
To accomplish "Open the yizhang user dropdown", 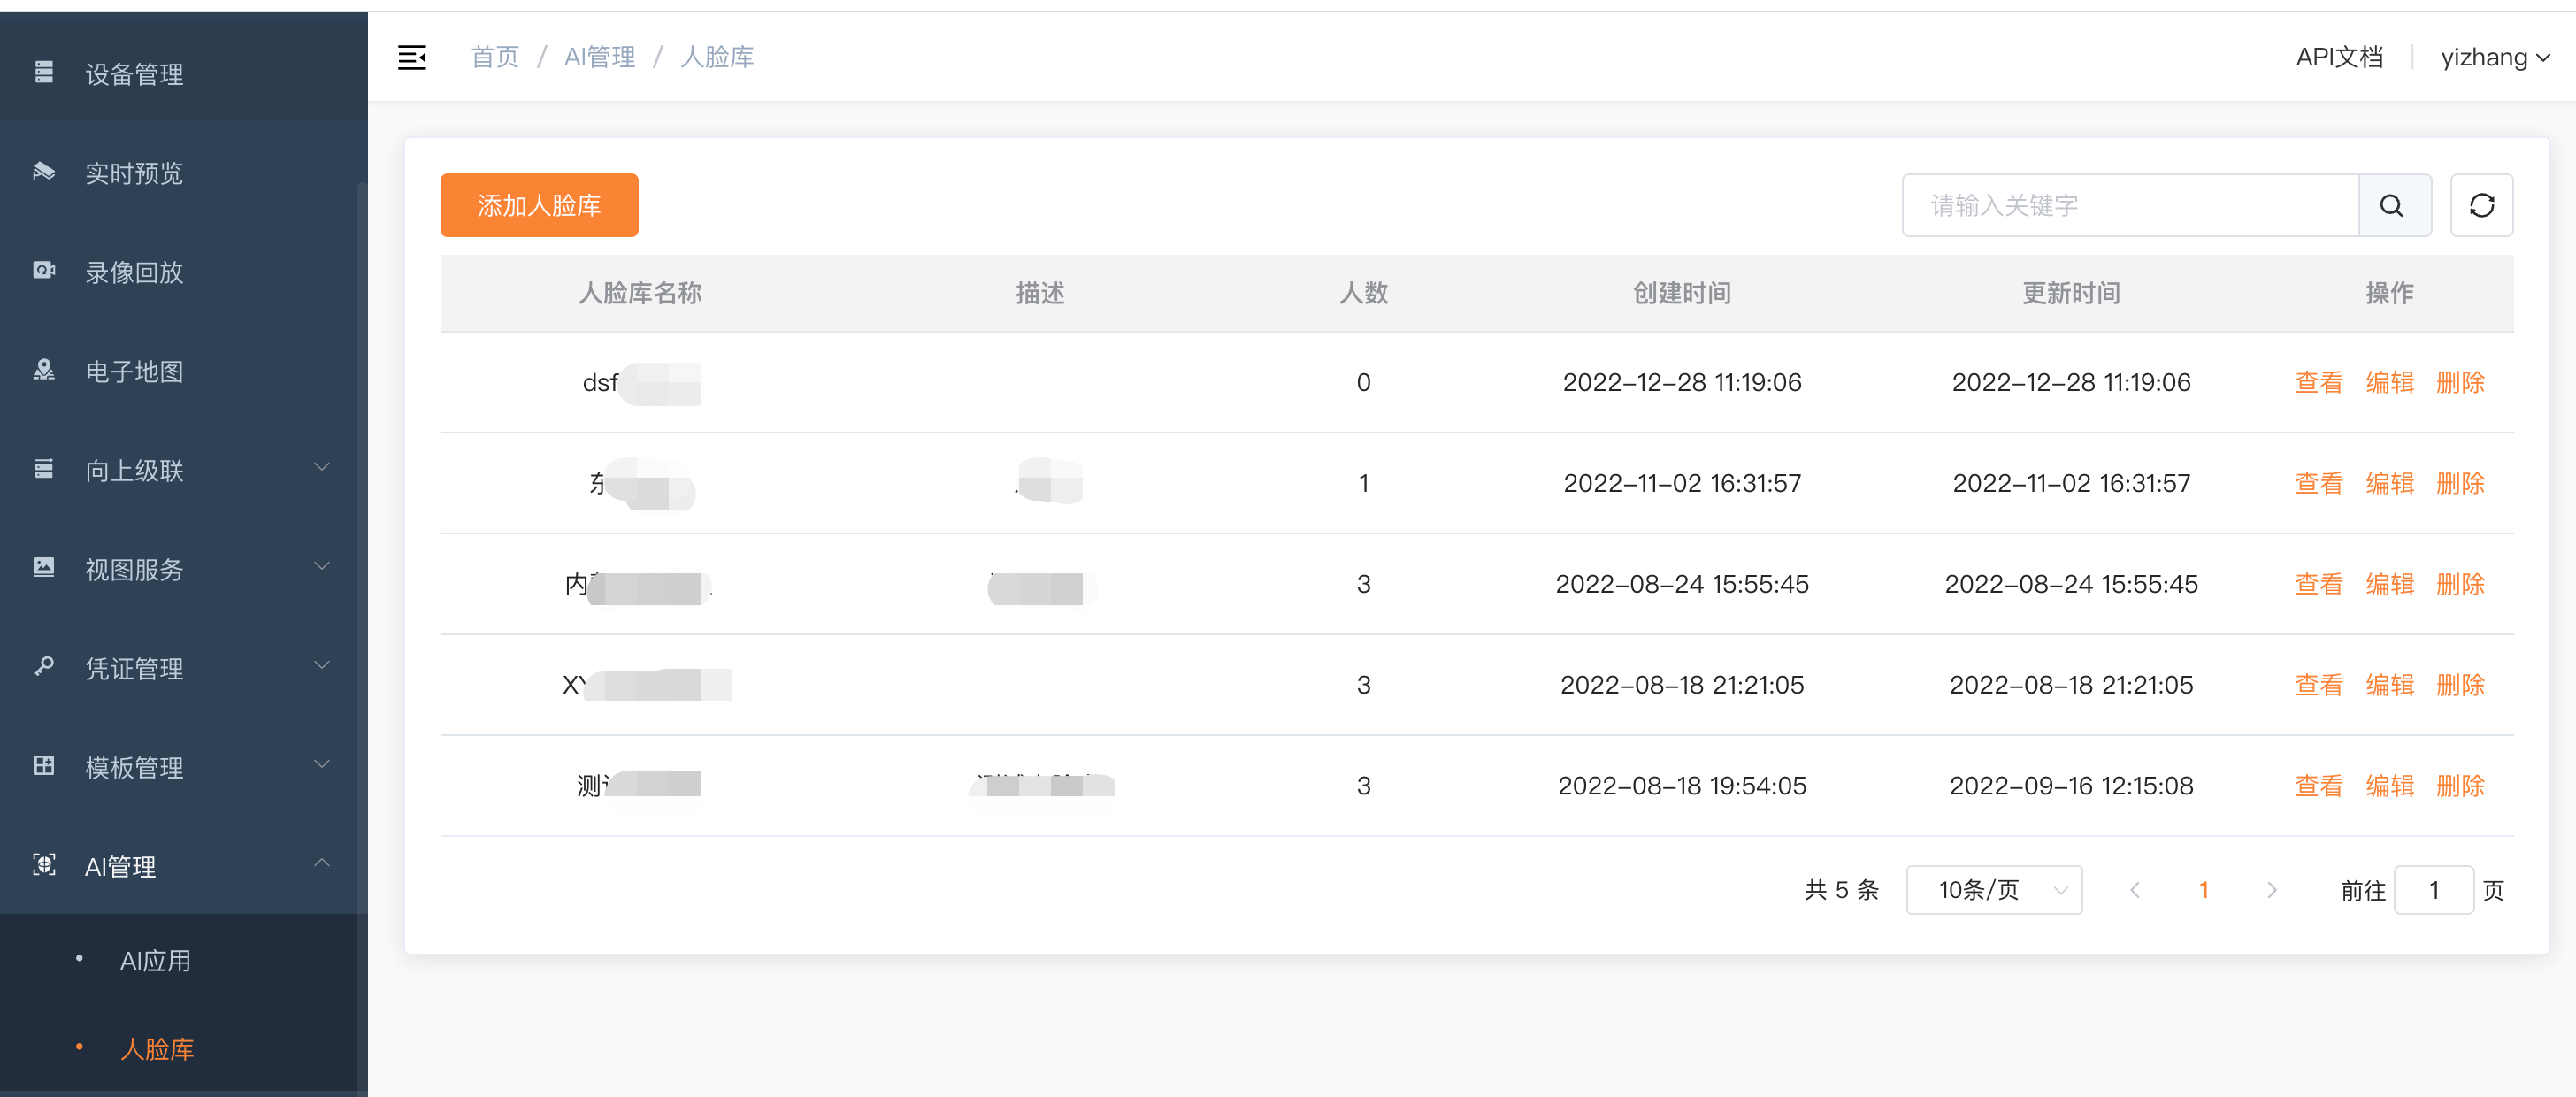I will click(2494, 57).
